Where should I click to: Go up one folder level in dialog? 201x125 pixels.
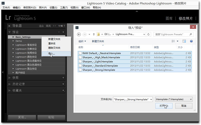pos(94,34)
